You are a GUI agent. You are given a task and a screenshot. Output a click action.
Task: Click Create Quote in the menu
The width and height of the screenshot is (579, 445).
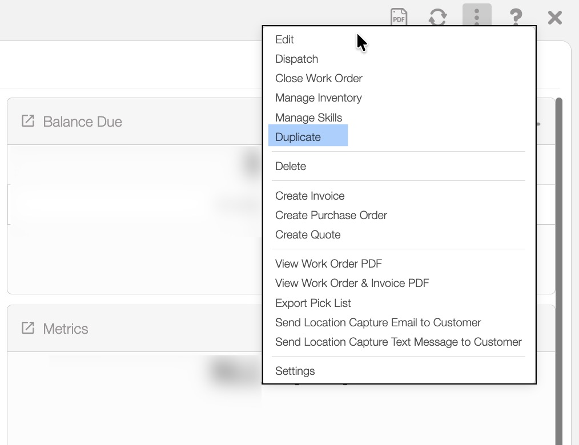(x=308, y=234)
